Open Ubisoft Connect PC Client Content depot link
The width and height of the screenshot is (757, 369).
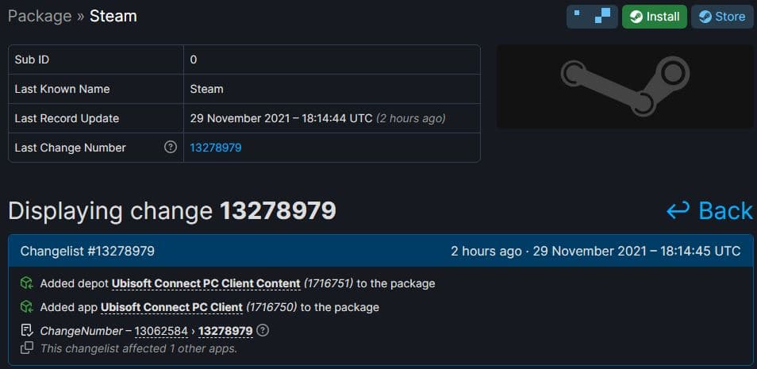(206, 283)
